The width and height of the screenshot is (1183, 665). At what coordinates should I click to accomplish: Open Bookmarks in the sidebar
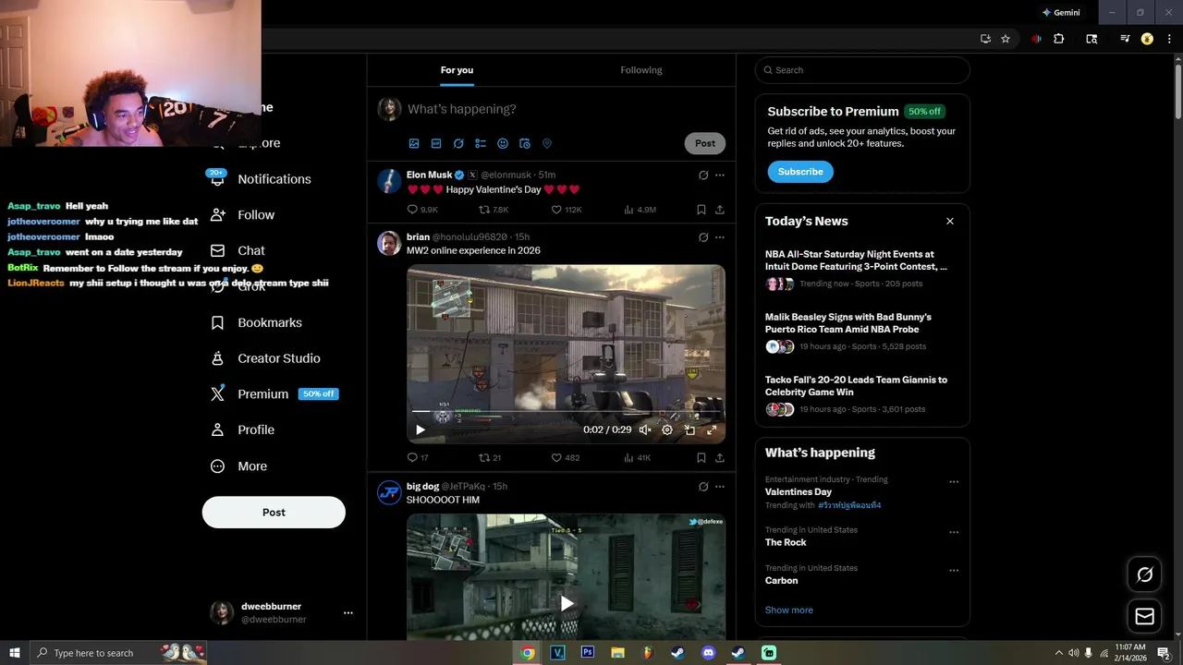[x=256, y=322]
